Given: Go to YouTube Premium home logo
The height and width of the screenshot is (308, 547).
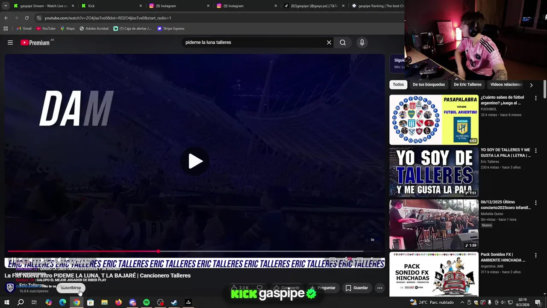Looking at the screenshot, I should pos(35,42).
